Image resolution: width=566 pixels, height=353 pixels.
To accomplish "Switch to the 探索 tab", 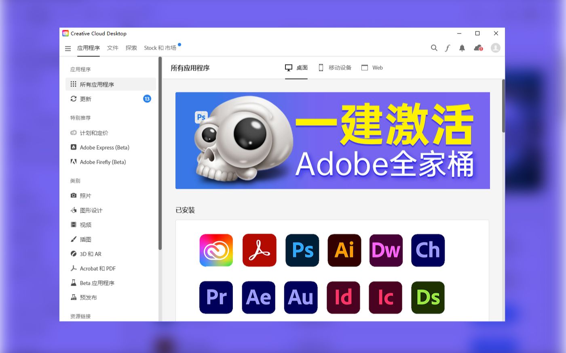I will coord(131,48).
